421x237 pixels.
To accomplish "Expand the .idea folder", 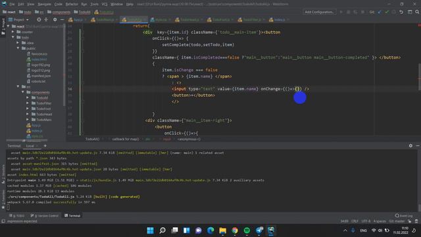I will [18, 43].
